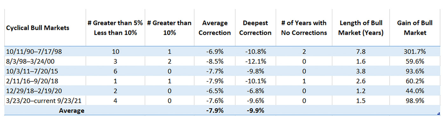Viewport: 445px width, 121px height.
Task: Select the 301.7% gain cell
Action: [415, 52]
